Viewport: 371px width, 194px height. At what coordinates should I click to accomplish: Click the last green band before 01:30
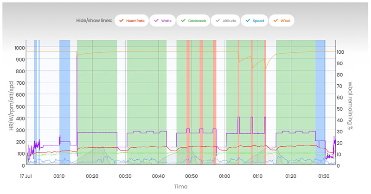tap(295, 102)
